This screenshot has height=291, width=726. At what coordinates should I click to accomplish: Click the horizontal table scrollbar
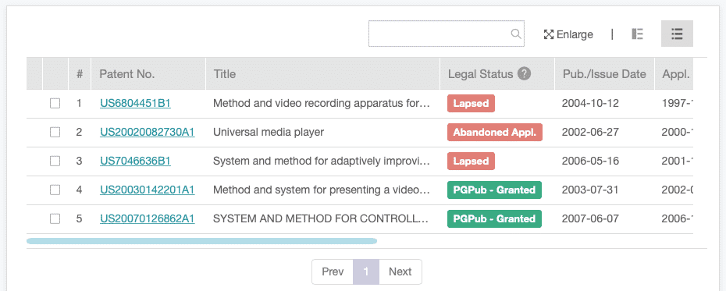202,240
